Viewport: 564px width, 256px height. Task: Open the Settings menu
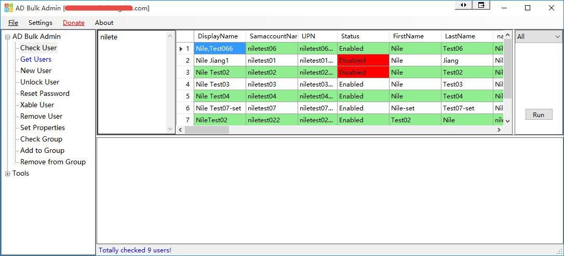tap(41, 23)
